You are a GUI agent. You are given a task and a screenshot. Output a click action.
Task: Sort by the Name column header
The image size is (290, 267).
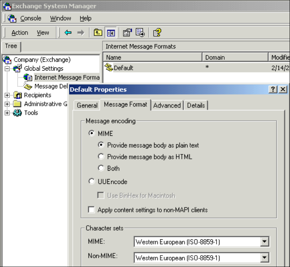click(x=152, y=57)
